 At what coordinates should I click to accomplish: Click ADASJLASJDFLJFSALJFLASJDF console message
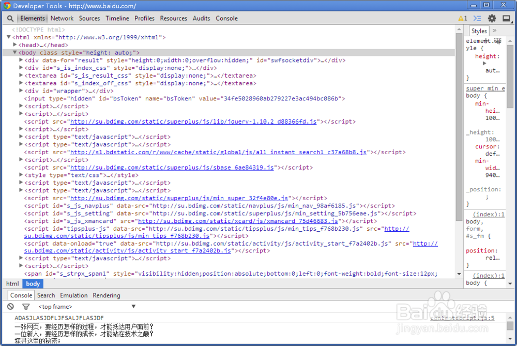coord(59,318)
